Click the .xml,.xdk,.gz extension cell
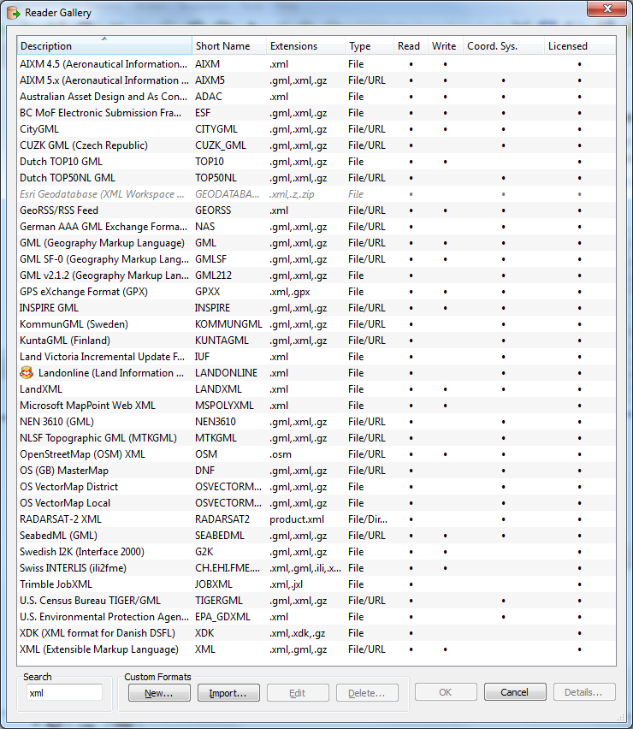633x729 pixels. click(297, 633)
